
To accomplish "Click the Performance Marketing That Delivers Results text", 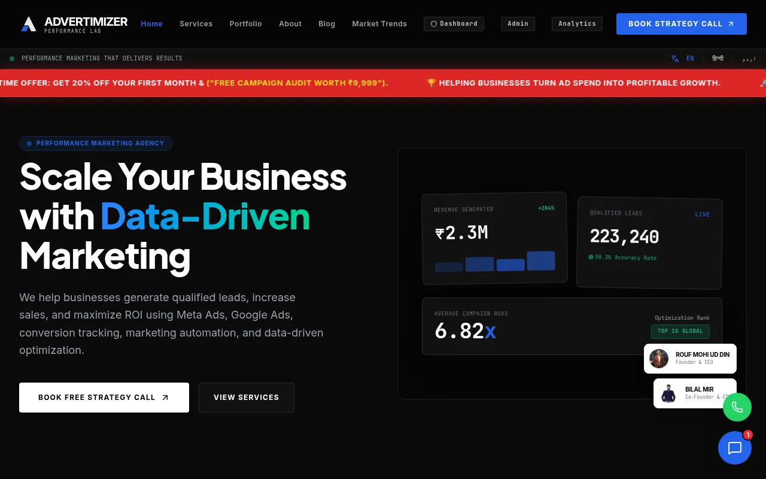I will coord(102,59).
